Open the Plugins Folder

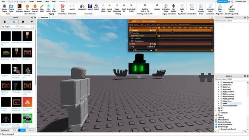pos(11,8)
